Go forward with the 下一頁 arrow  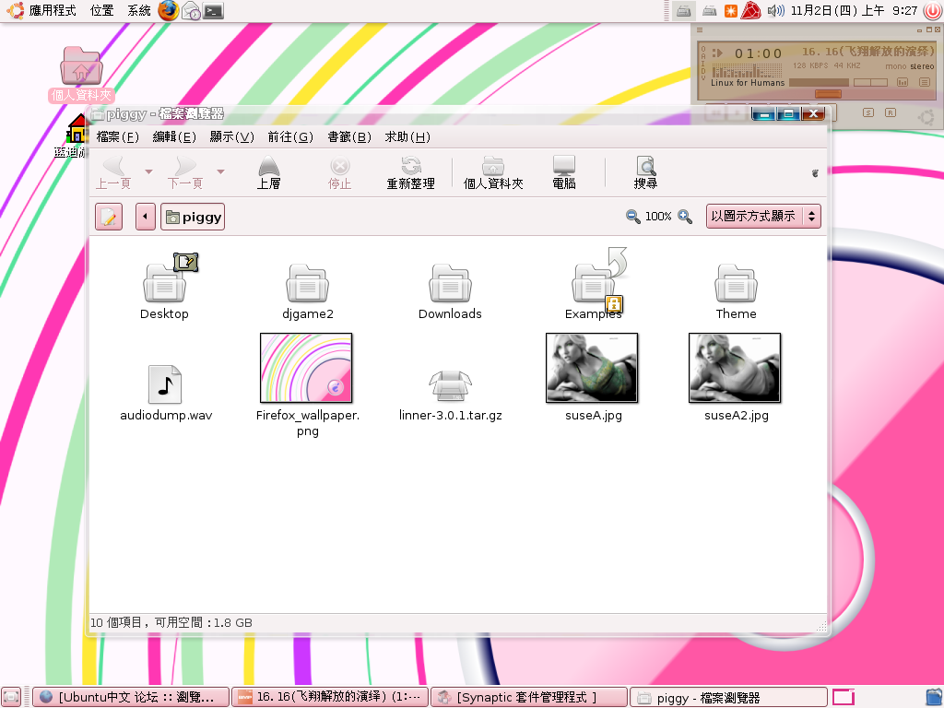click(x=184, y=172)
